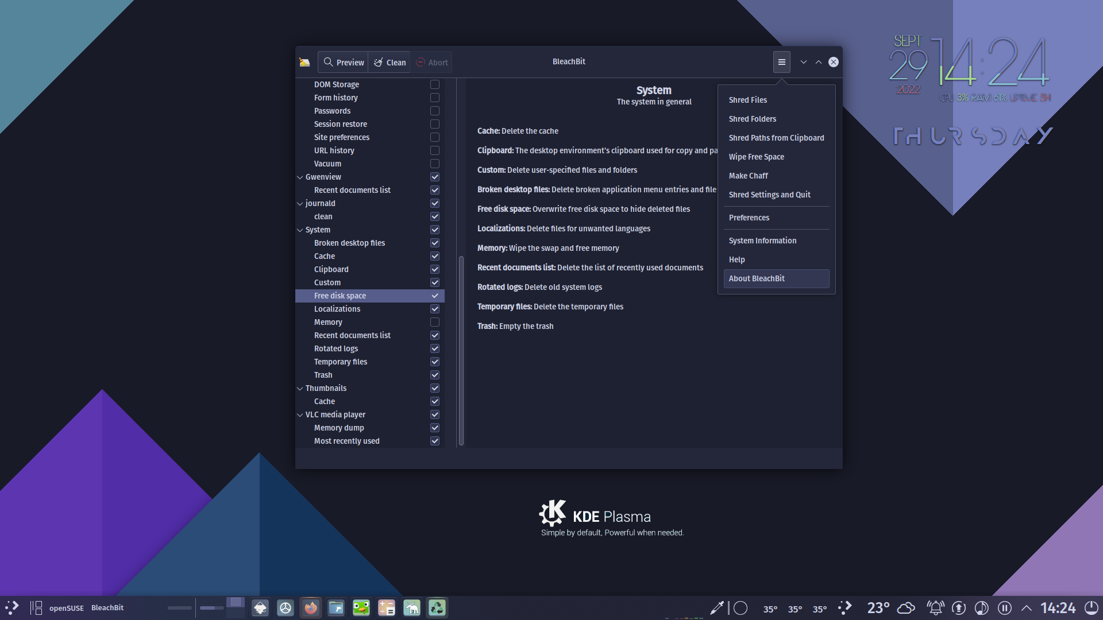
Task: Click the Plasma arrow icon in tray
Action: pos(845,607)
